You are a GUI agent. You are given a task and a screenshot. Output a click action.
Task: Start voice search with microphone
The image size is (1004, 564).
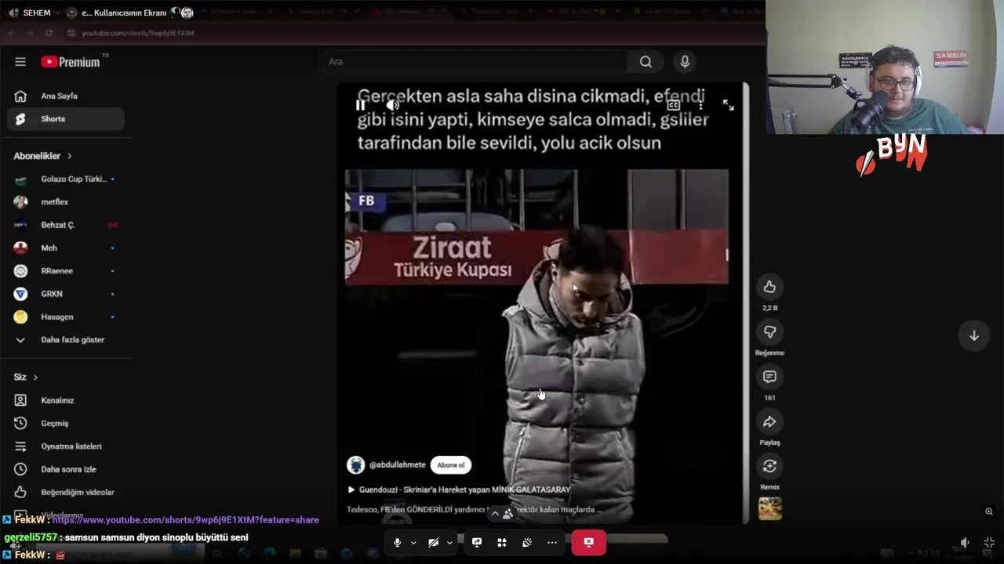coord(685,62)
